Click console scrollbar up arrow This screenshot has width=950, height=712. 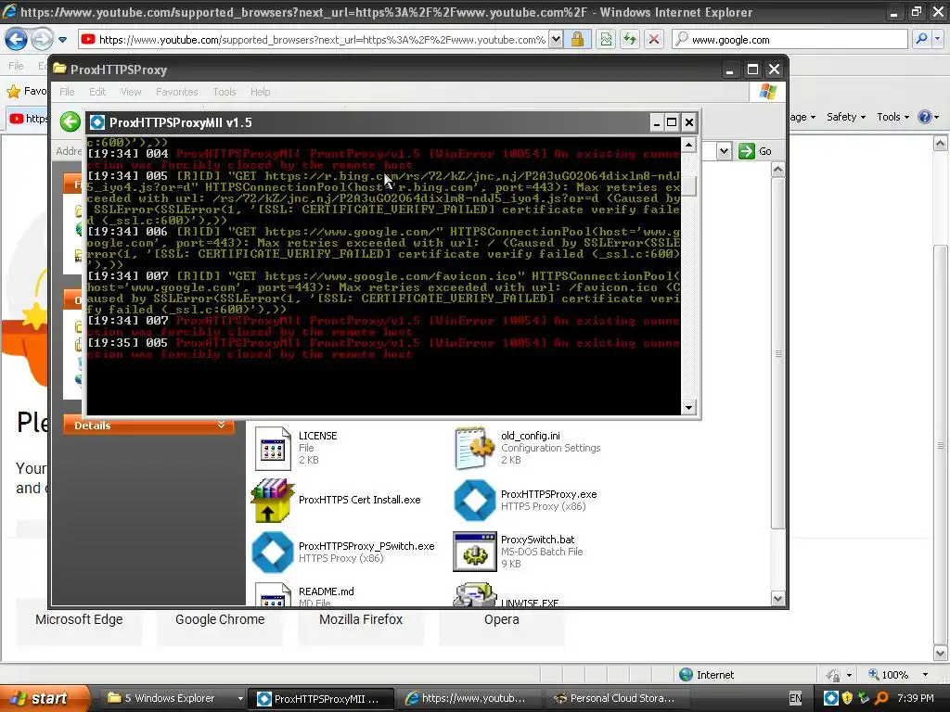(x=688, y=145)
